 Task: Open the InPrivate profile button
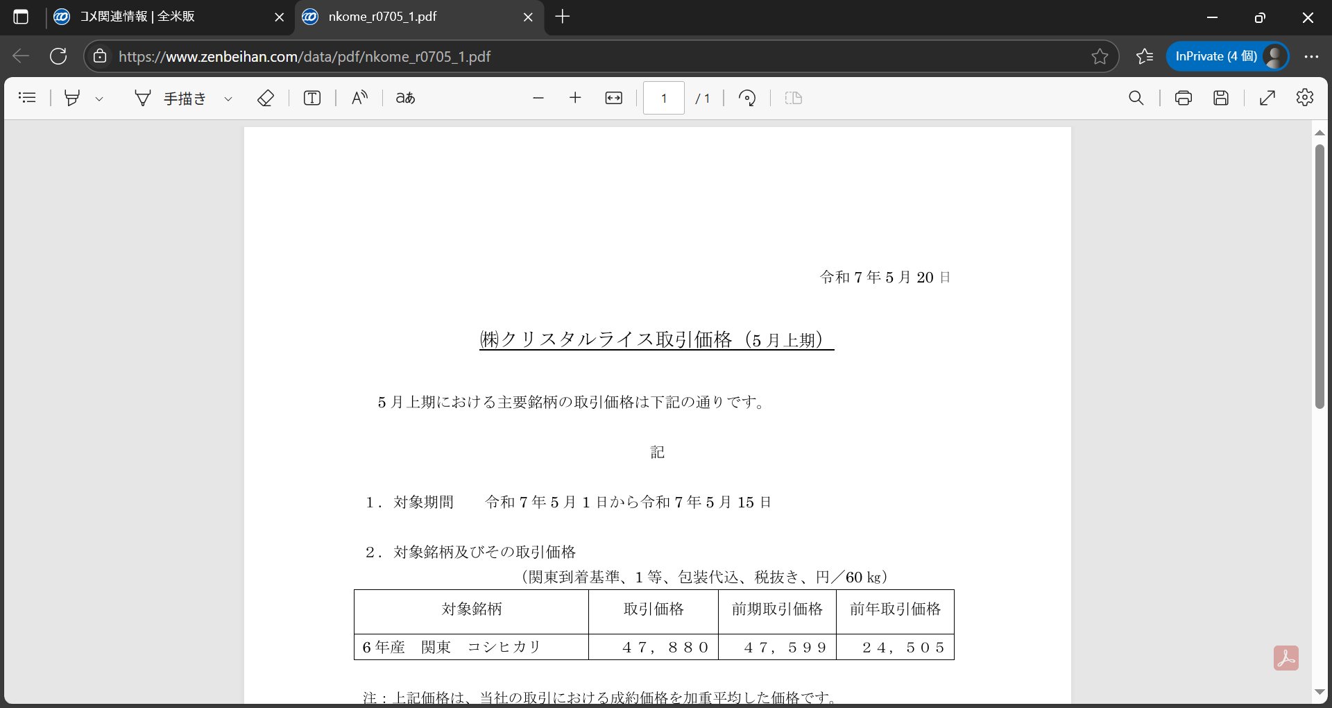click(x=1227, y=56)
